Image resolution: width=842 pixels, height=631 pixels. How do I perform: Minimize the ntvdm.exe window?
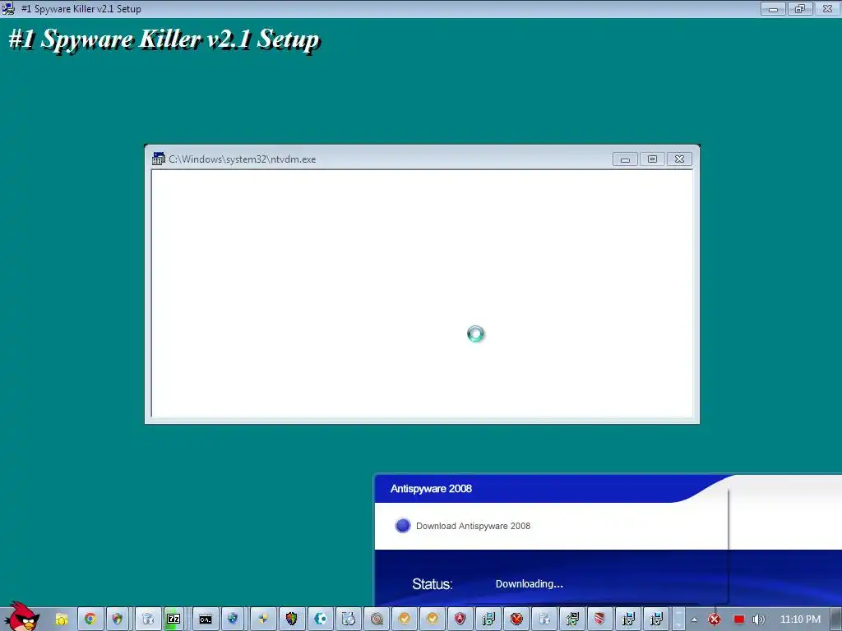click(x=625, y=159)
